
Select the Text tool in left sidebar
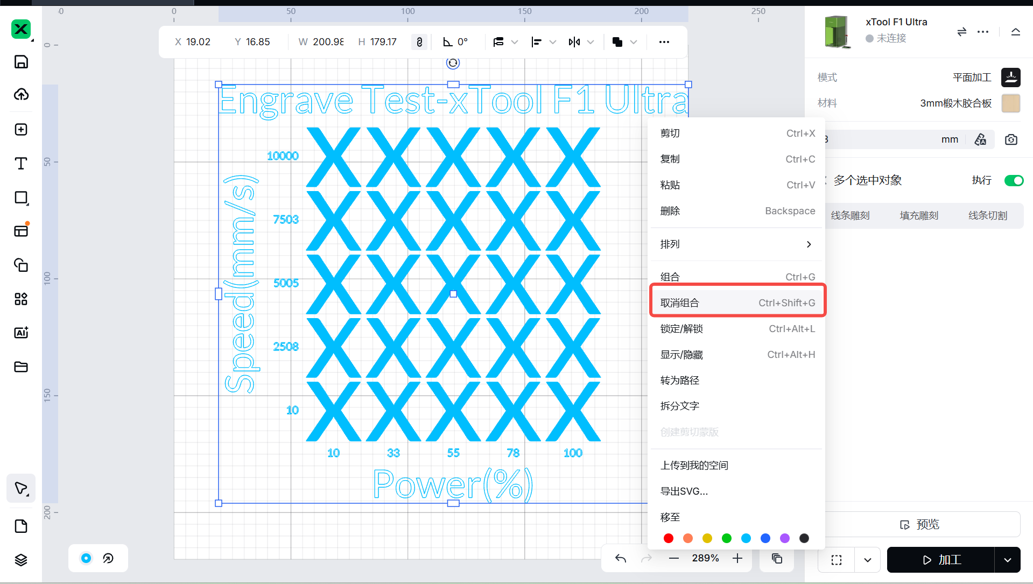pos(21,164)
